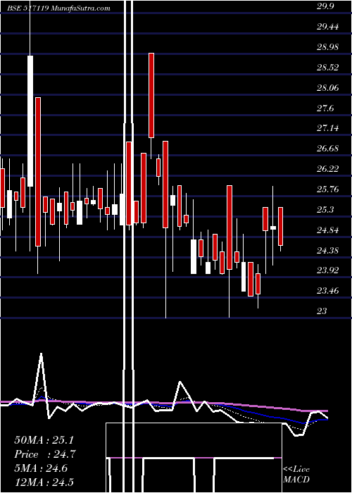Image resolution: width=352 pixels, height=493 pixels.
Task: Select the red candle peaking near 28.98
Action: pos(151,95)
